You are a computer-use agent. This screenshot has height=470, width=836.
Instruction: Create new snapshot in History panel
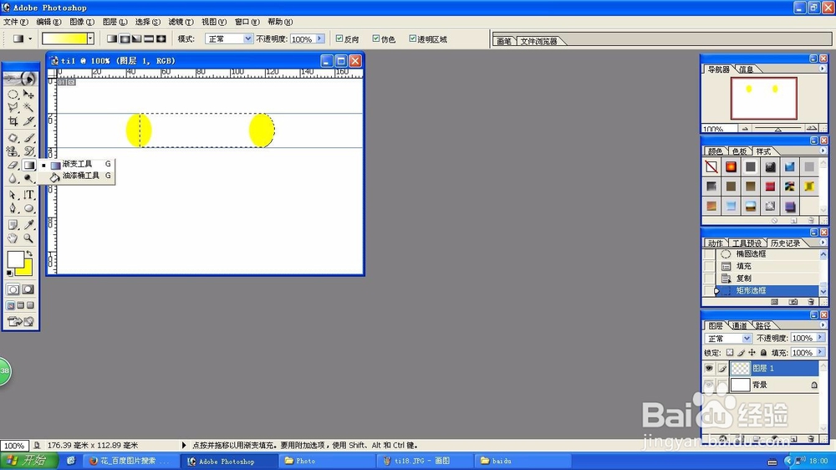793,302
